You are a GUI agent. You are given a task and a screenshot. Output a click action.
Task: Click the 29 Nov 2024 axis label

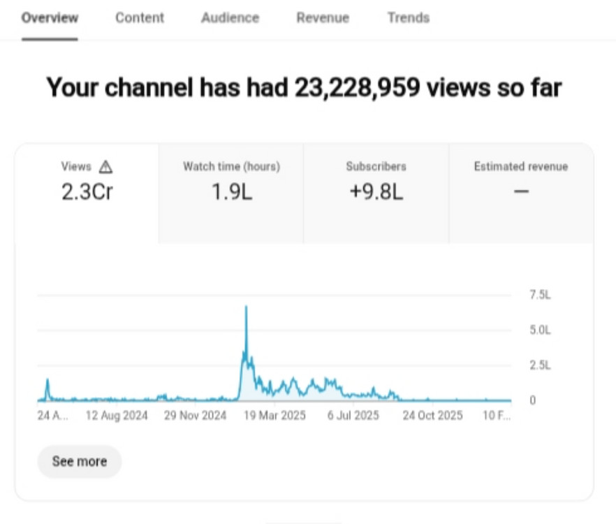[x=195, y=416]
